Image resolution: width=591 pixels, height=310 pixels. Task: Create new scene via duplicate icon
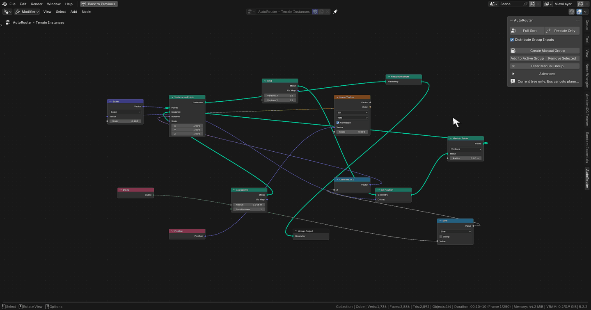[532, 4]
